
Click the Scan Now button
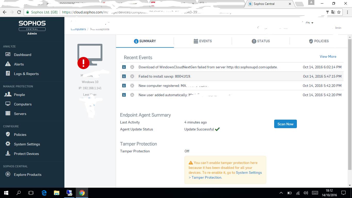coord(285,124)
